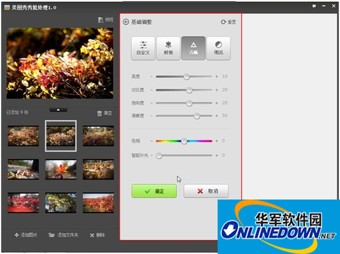Decrease 色相 with its minus button
The width and height of the screenshot is (340, 254).
pyautogui.click(x=152, y=141)
